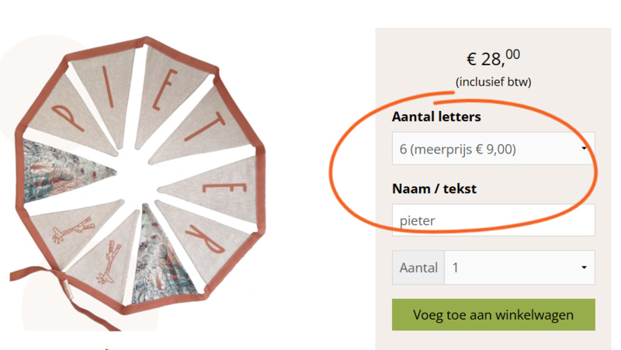Focus the Naam / tekst field containing 'pieter'
The height and width of the screenshot is (350, 621).
click(494, 220)
